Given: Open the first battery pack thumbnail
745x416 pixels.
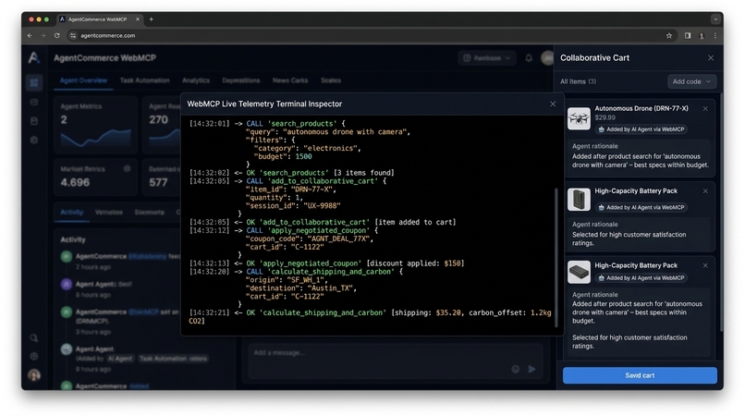Looking at the screenshot, I should tap(579, 199).
